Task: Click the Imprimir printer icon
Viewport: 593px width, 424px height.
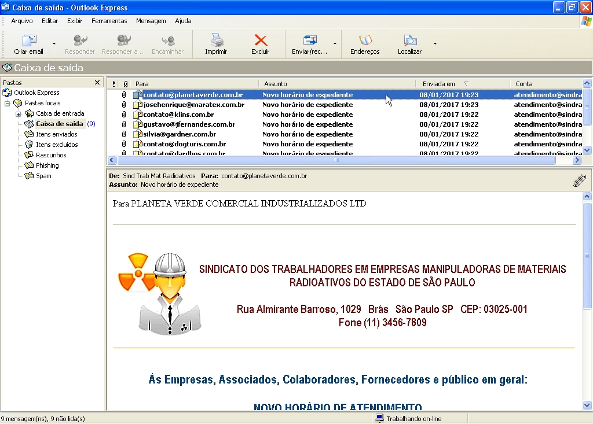Action: [x=217, y=40]
